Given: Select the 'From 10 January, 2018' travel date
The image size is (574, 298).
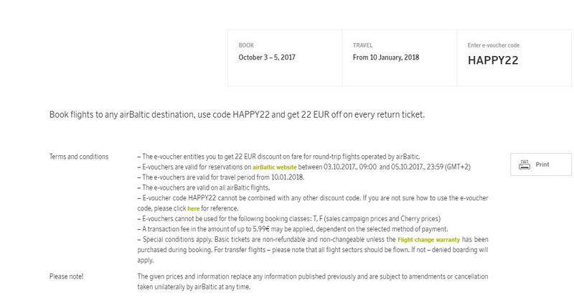Looking at the screenshot, I should coord(386,57).
